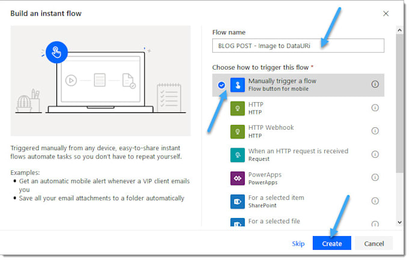
Task: Pick the SharePoint For a selected item icon
Action: (238, 202)
